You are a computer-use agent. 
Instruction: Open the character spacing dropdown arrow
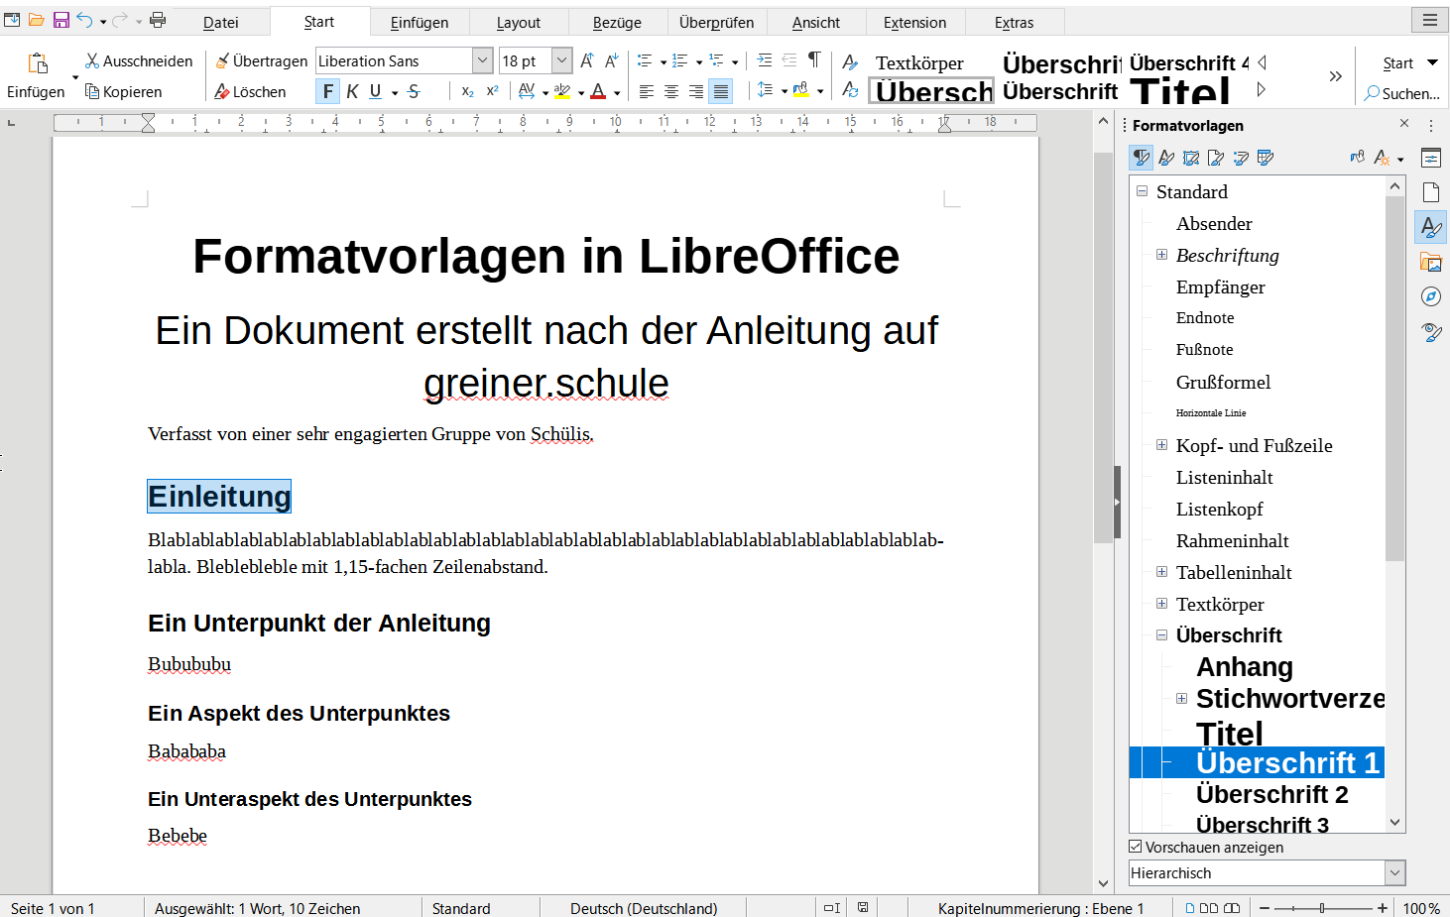(x=545, y=92)
